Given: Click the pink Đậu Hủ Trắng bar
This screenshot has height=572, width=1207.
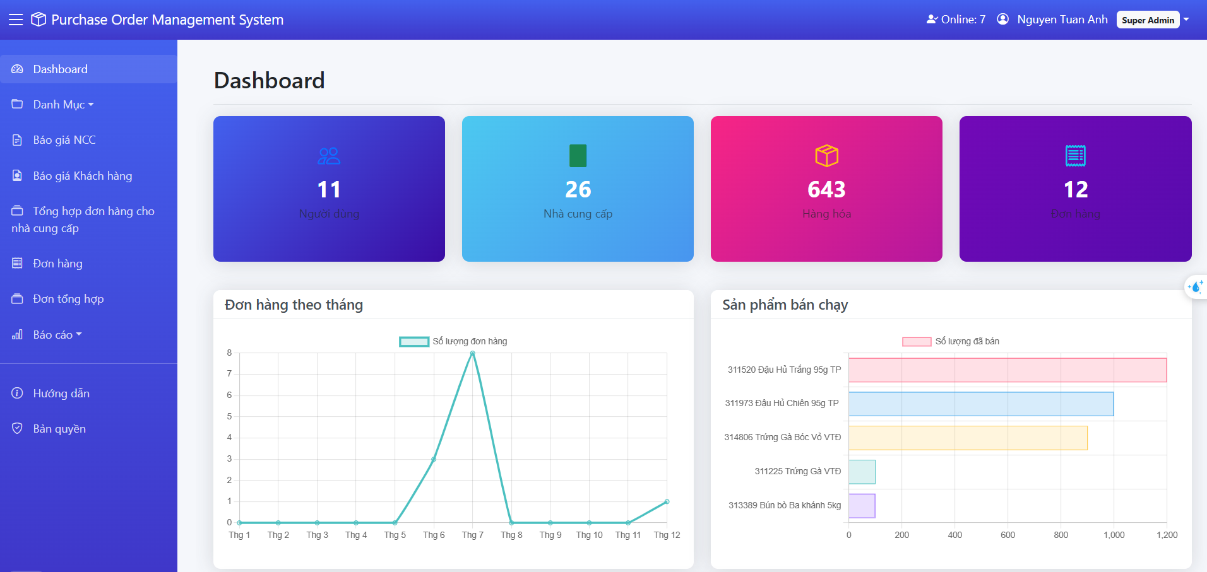Looking at the screenshot, I should point(1008,370).
